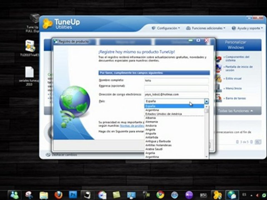Image resolution: width=267 pixels, height=200 pixels.
Task: Choose Antigua y Barbuda from the list
Action: (x=174, y=141)
